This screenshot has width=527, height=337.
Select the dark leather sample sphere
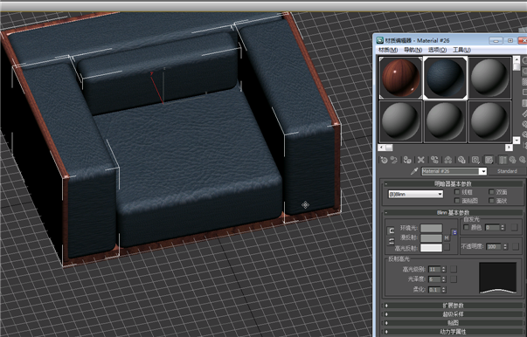pyautogui.click(x=446, y=78)
